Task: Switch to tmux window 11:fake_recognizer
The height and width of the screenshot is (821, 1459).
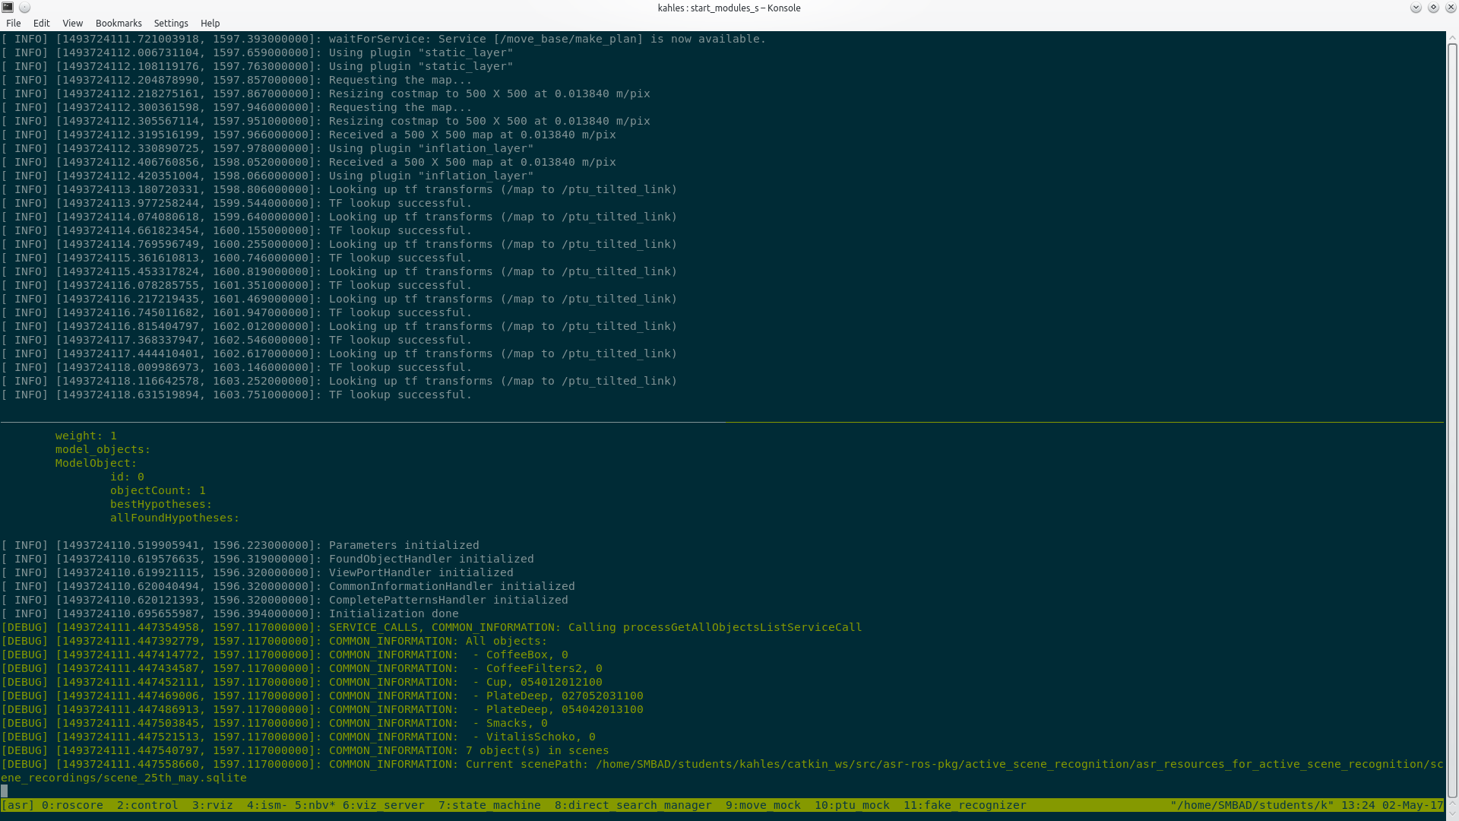Action: (x=964, y=805)
